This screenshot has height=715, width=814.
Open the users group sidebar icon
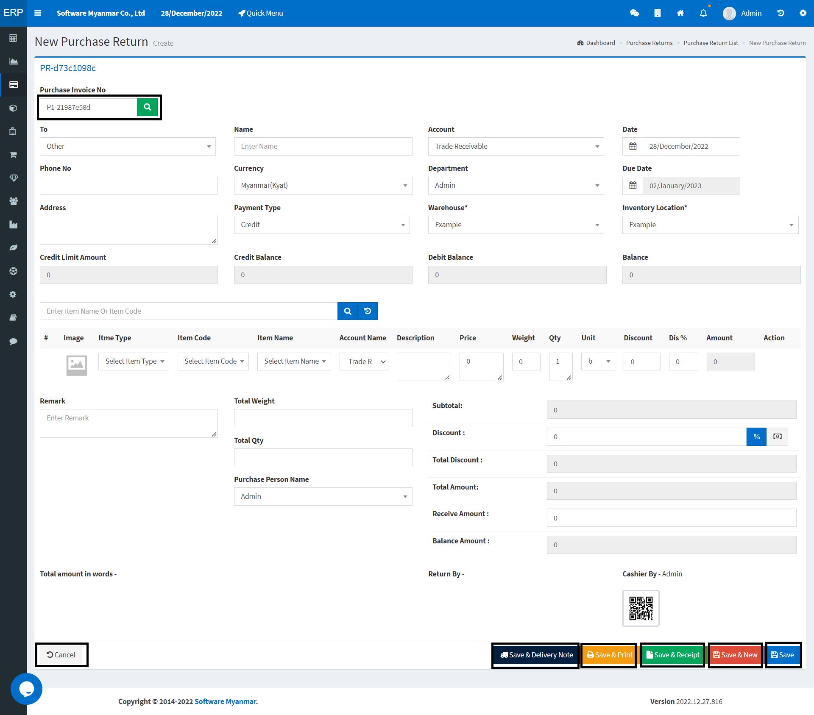(13, 201)
